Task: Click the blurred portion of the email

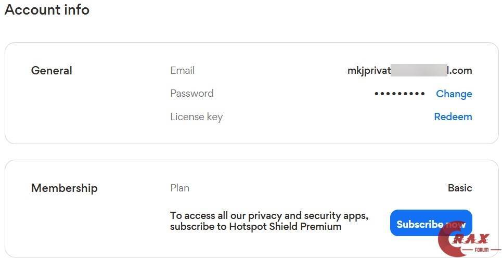Action: pyautogui.click(x=419, y=71)
